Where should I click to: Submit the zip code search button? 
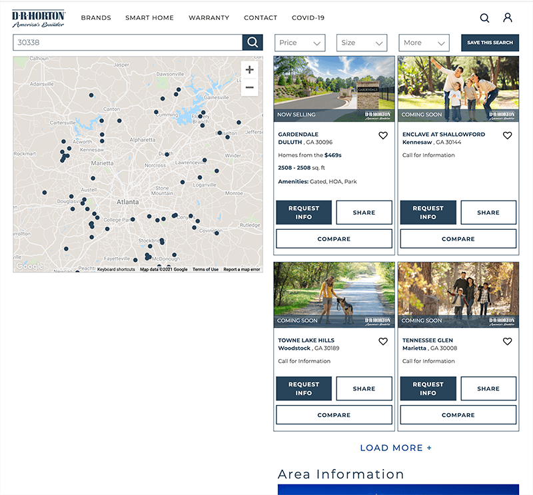(253, 43)
